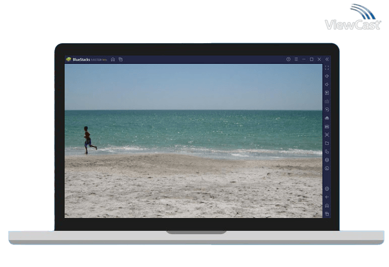Click the play-box icon below the volume icons

point(327,93)
